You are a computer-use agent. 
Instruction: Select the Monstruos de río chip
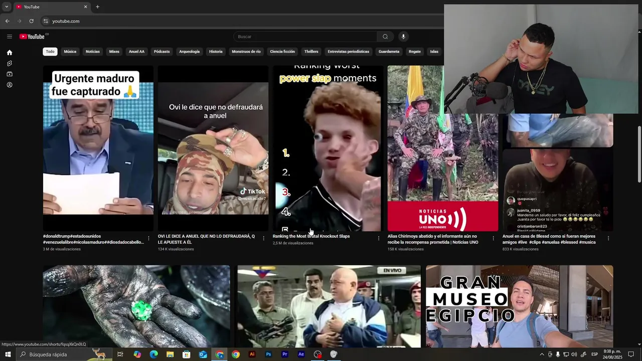(x=246, y=52)
